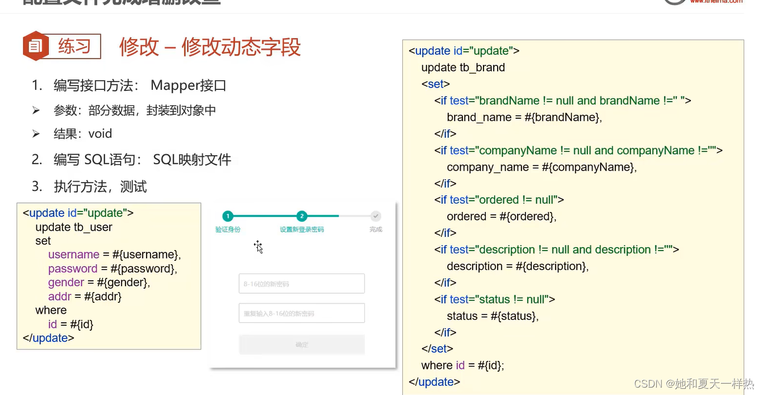
Task: Click the 重复输入8-16位的新密码 input field
Action: click(302, 313)
